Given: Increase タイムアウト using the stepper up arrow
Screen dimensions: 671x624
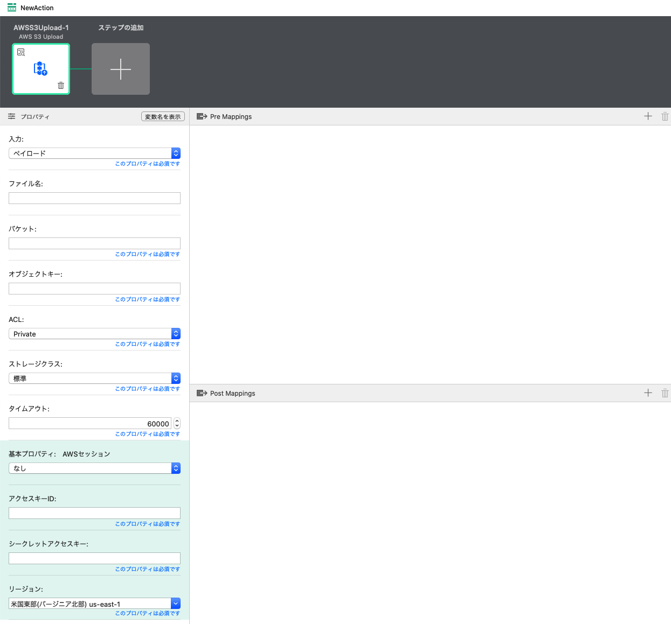Looking at the screenshot, I should point(177,420).
